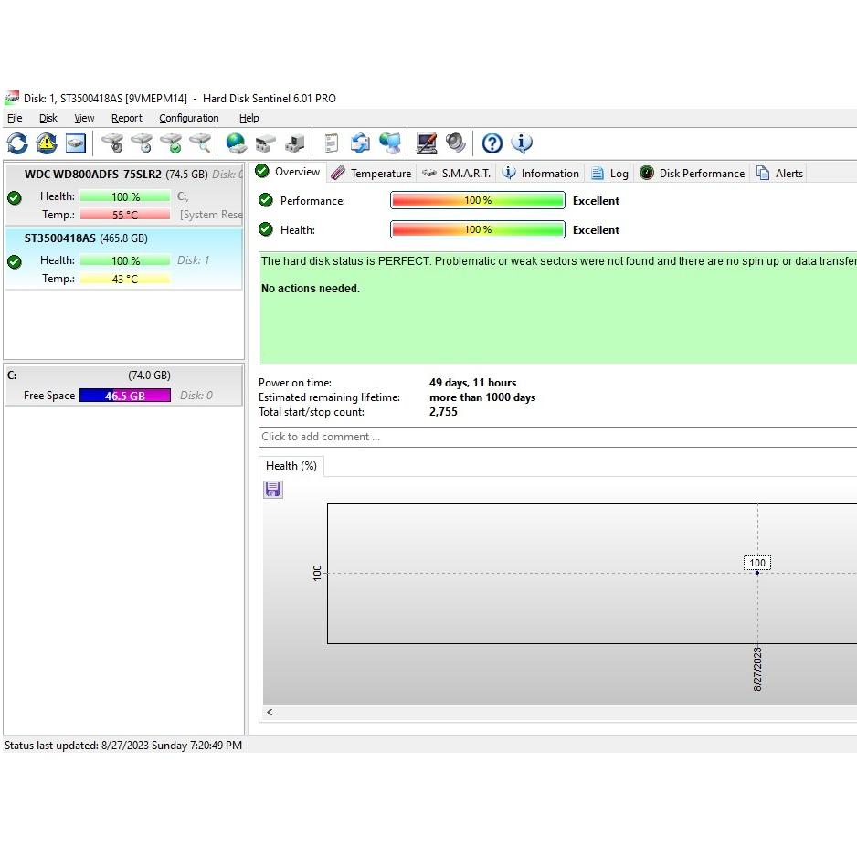Click the disk with magnifier toolbar icon
This screenshot has width=857, height=857.
point(200,143)
